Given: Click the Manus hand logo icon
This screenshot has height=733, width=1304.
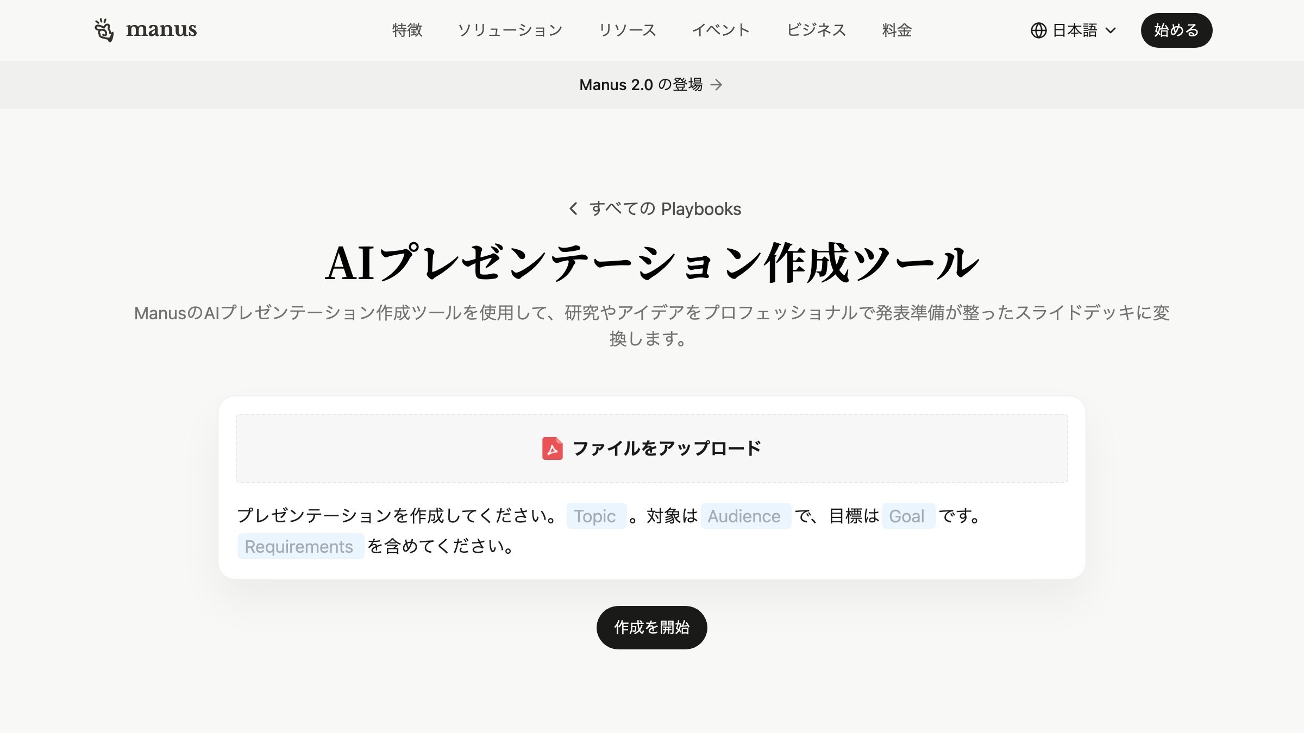Looking at the screenshot, I should tap(104, 30).
